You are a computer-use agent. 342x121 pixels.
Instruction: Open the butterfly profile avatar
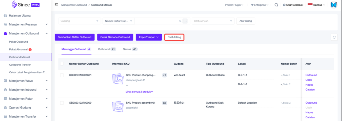(334, 5)
